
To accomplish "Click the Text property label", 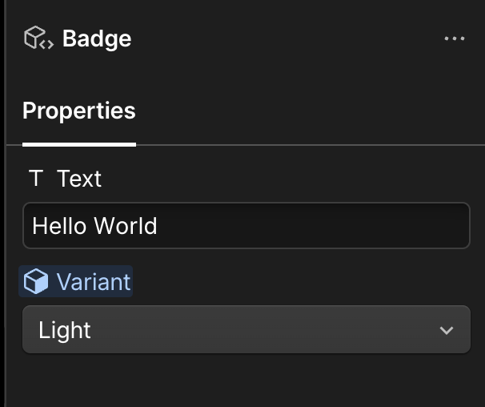I will (79, 178).
